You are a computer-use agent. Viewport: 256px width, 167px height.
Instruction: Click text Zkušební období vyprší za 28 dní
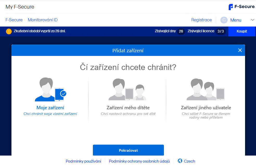(40, 31)
